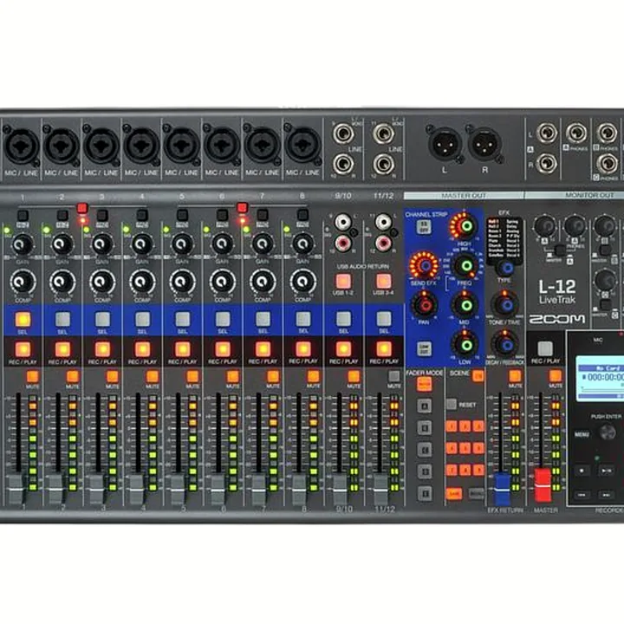Tap the recorder rewind button
Image resolution: width=624 pixels, height=624 pixels.
point(582,495)
